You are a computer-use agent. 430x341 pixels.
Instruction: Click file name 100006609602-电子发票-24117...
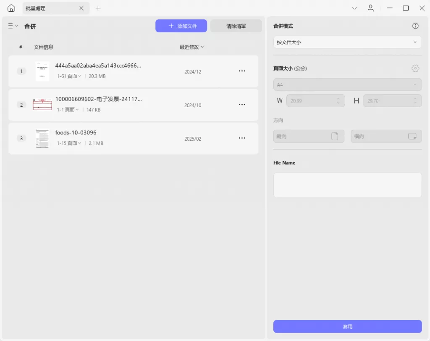click(98, 99)
